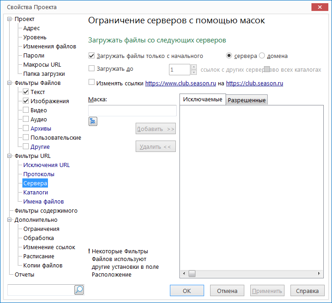This screenshot has width=332, height=303.
Task: Uncheck Загружать файлы только с начального
Action: coord(91,56)
